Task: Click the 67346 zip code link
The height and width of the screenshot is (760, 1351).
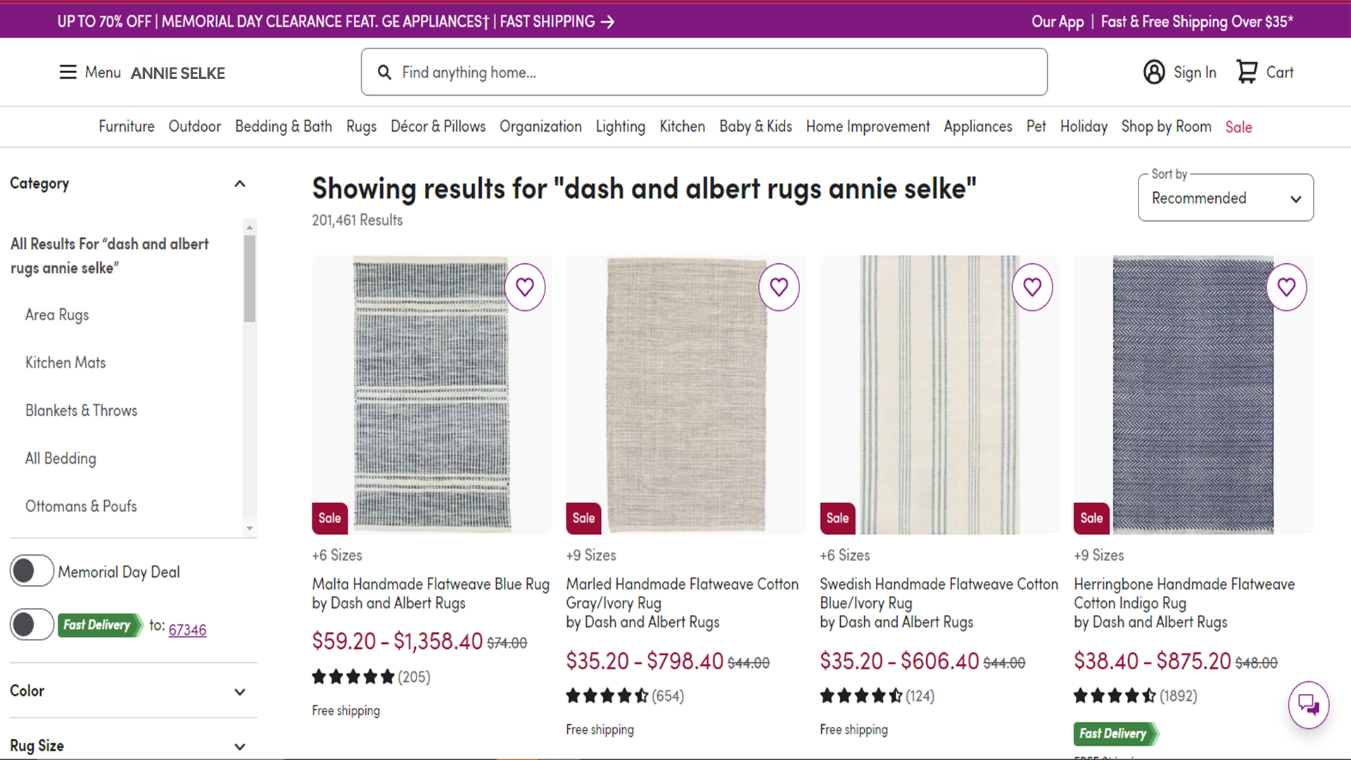Action: (x=187, y=630)
